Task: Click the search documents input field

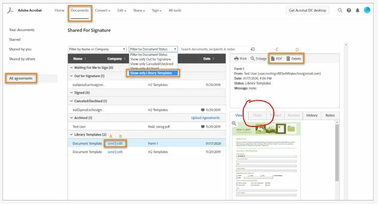Action: [214, 49]
